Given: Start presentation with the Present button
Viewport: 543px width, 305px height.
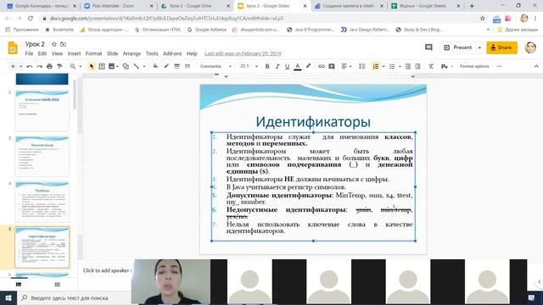Looking at the screenshot, I should [x=458, y=47].
